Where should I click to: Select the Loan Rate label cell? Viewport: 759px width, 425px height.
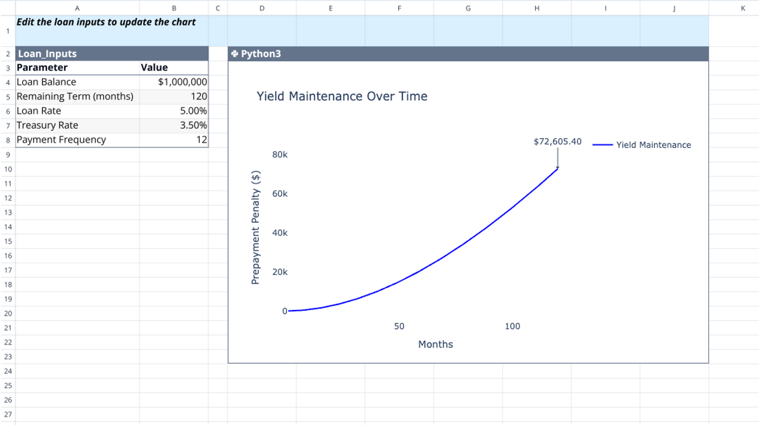click(77, 111)
